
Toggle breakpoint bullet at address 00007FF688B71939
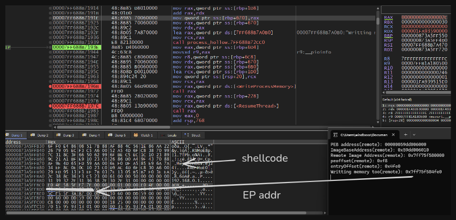[51, 42]
